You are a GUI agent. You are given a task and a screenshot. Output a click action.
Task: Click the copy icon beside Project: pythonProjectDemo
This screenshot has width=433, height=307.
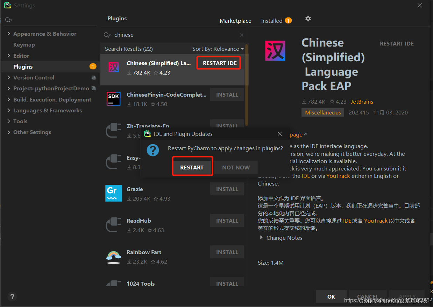point(93,88)
